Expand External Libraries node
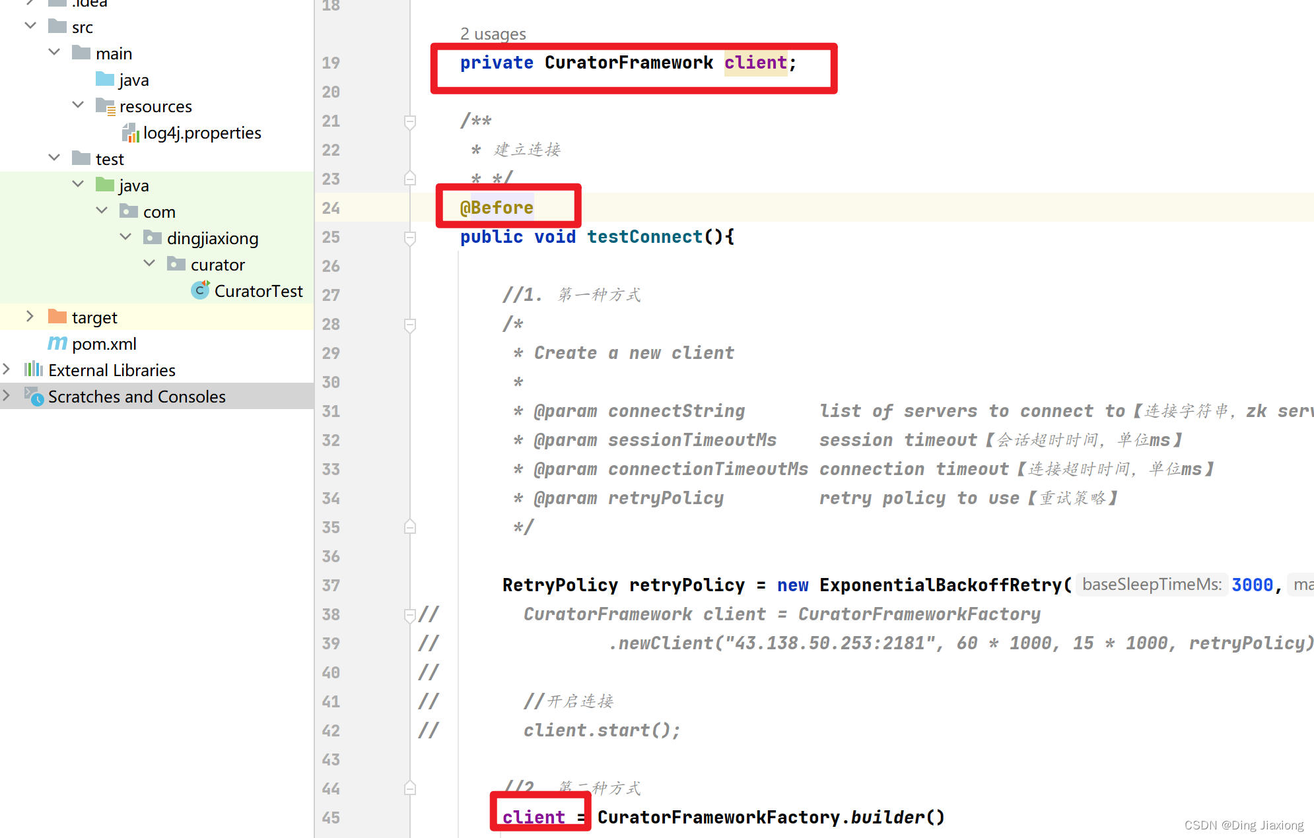This screenshot has width=1314, height=838. 6,369
